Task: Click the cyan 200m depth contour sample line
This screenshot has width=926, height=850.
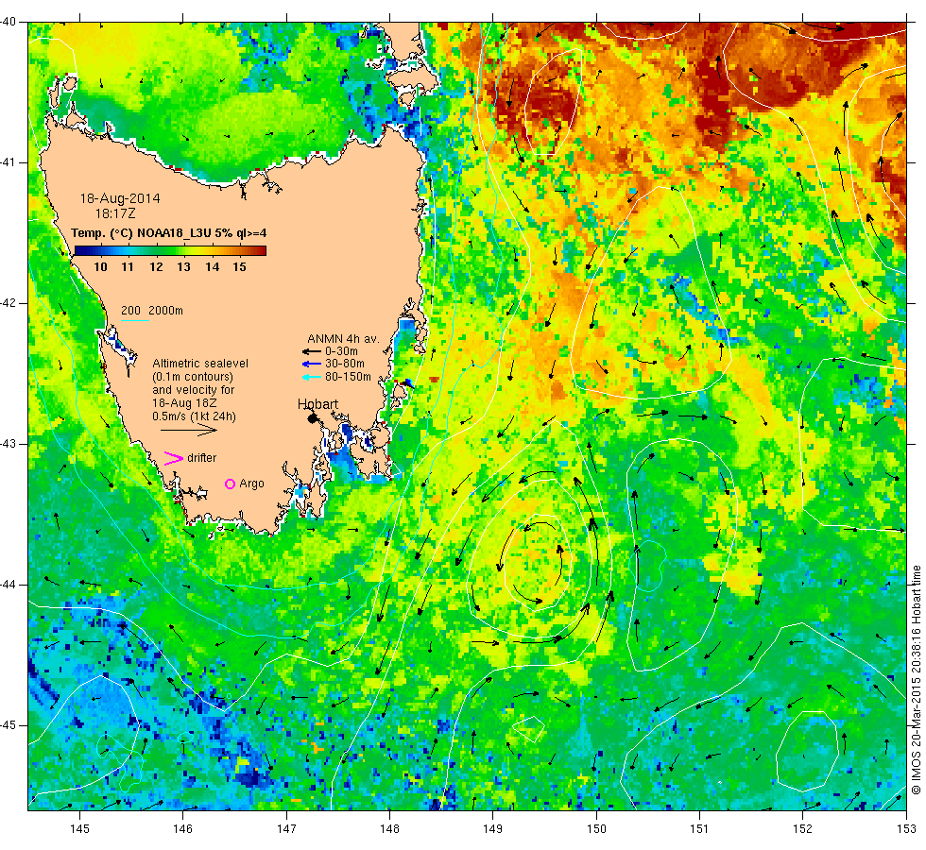Action: (x=134, y=320)
